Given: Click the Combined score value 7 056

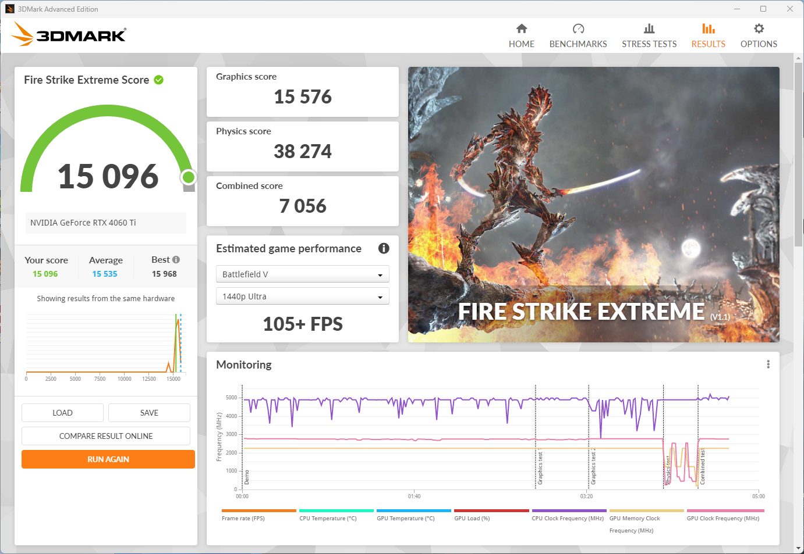Looking at the screenshot, I should click(303, 206).
